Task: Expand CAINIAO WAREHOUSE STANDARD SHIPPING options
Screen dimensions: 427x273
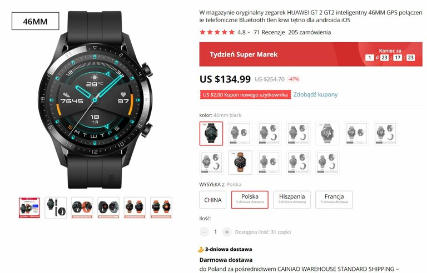Action: [x=398, y=269]
